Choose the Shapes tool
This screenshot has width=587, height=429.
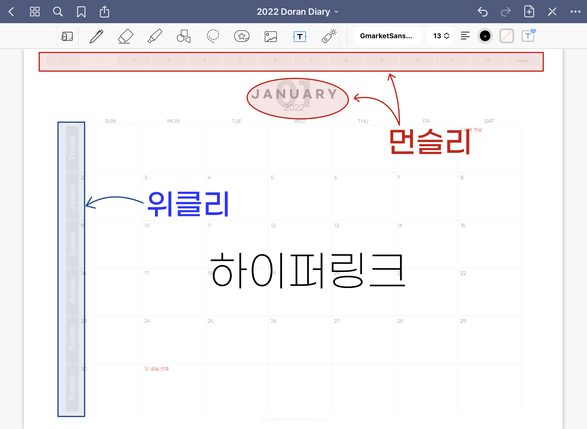pyautogui.click(x=183, y=36)
